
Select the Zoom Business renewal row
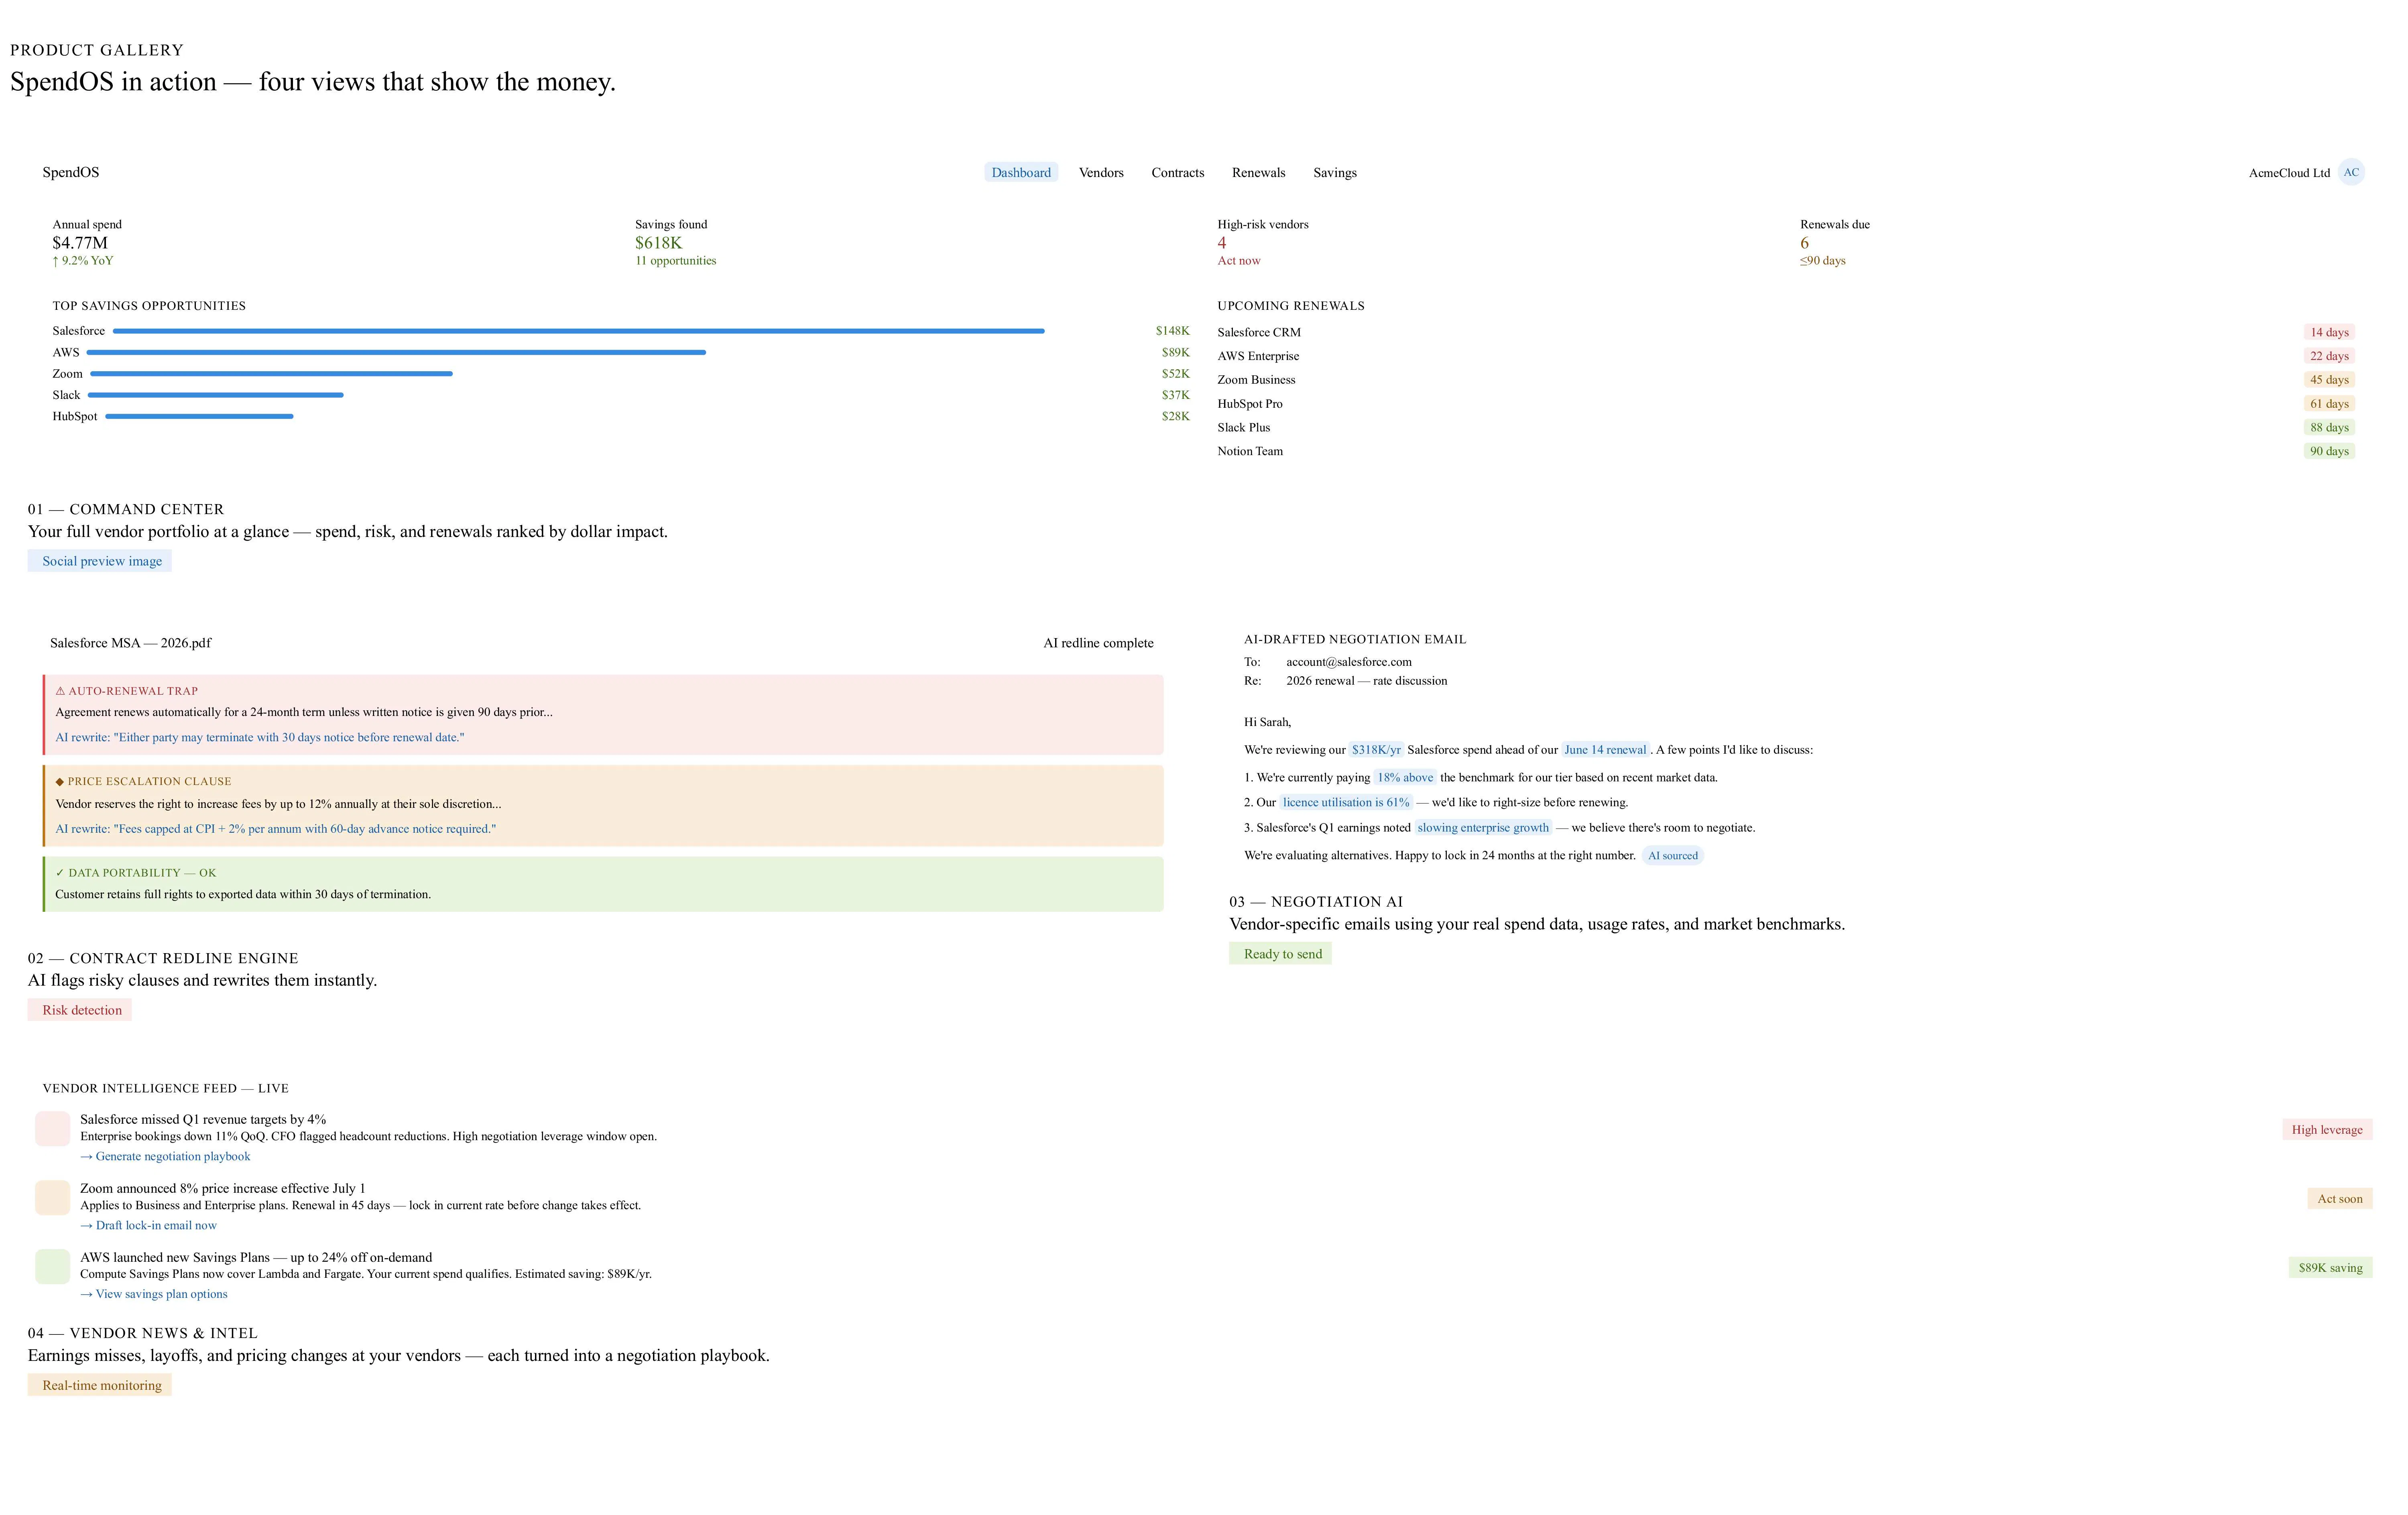(1786, 380)
